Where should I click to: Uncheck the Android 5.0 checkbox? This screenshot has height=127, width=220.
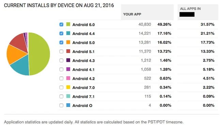pyautogui.click(x=61, y=42)
